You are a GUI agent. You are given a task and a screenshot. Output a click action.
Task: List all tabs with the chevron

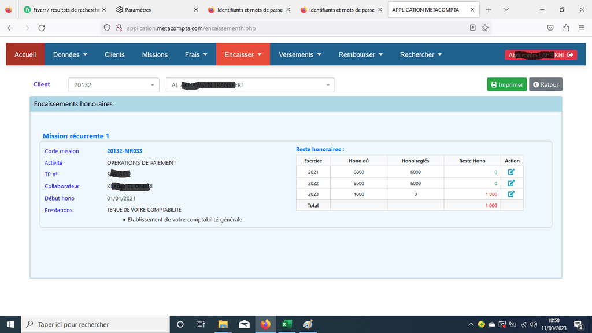[506, 10]
